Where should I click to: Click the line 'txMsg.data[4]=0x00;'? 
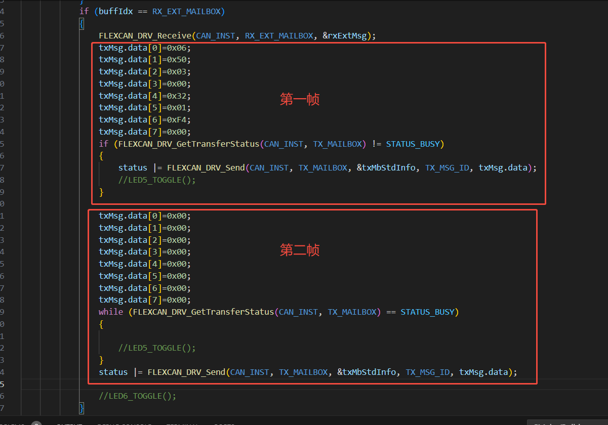pyautogui.click(x=145, y=264)
